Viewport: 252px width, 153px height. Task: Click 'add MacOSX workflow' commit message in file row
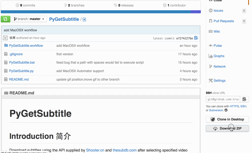pos(73,46)
